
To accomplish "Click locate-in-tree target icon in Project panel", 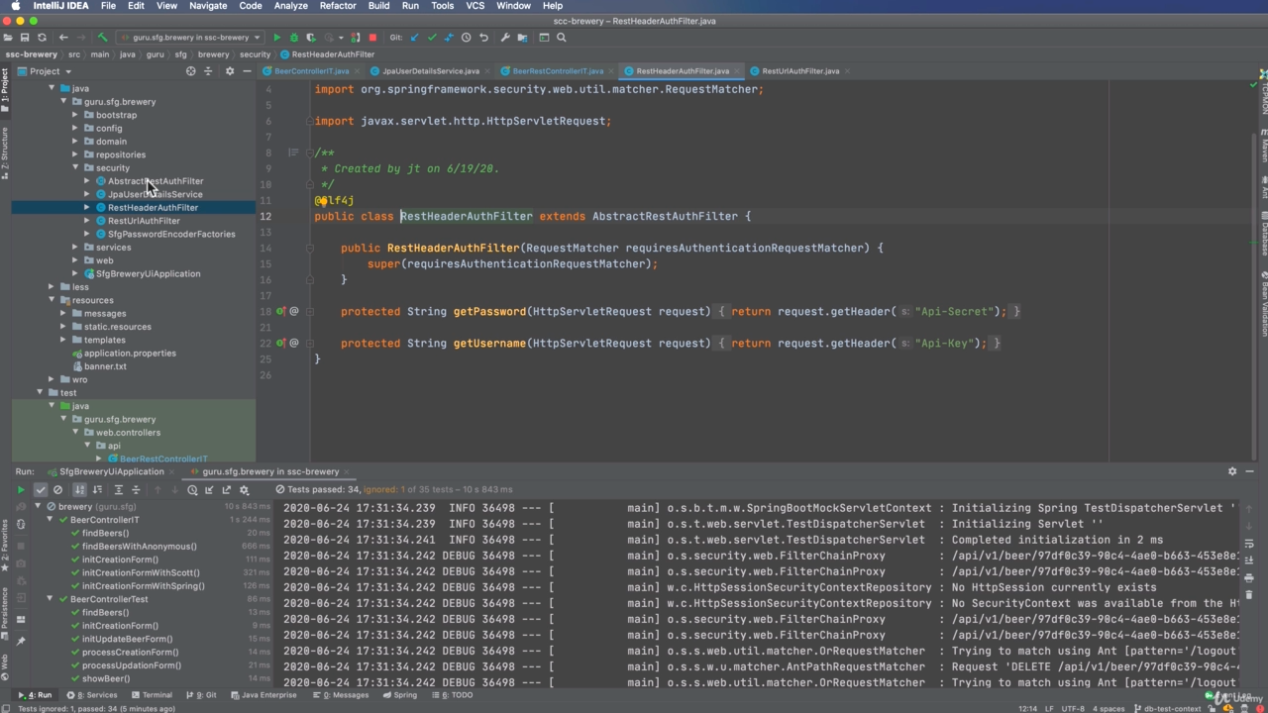I will (x=191, y=71).
